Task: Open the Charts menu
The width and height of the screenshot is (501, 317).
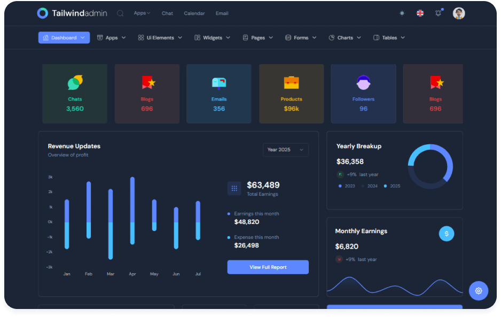Action: point(345,38)
